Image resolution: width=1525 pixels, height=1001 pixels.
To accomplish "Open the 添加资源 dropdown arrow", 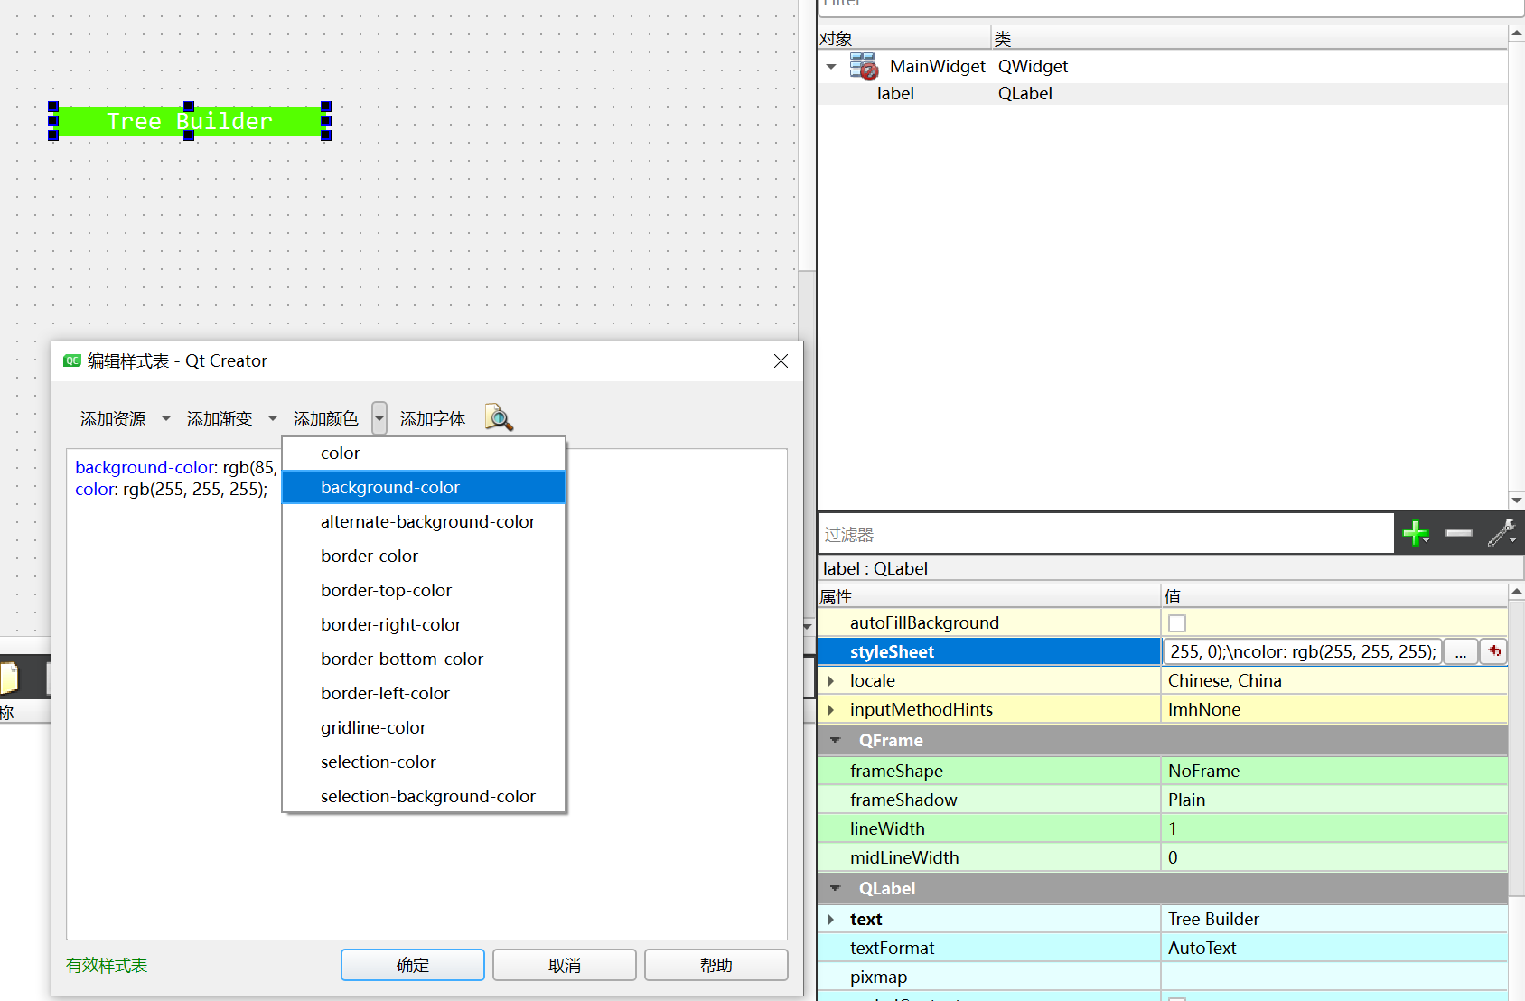I will coord(166,418).
